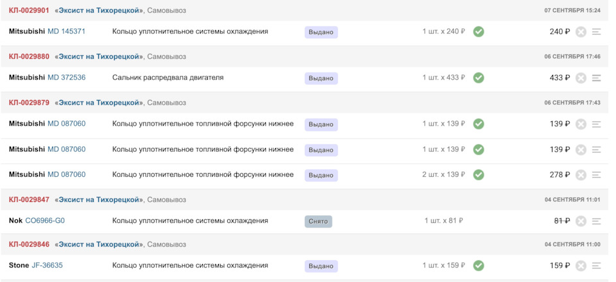Open lines menu icon for MD 145371 row
Screen dimensions: 616x282
pos(596,31)
